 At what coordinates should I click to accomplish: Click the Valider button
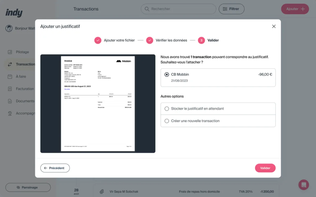[265, 168]
